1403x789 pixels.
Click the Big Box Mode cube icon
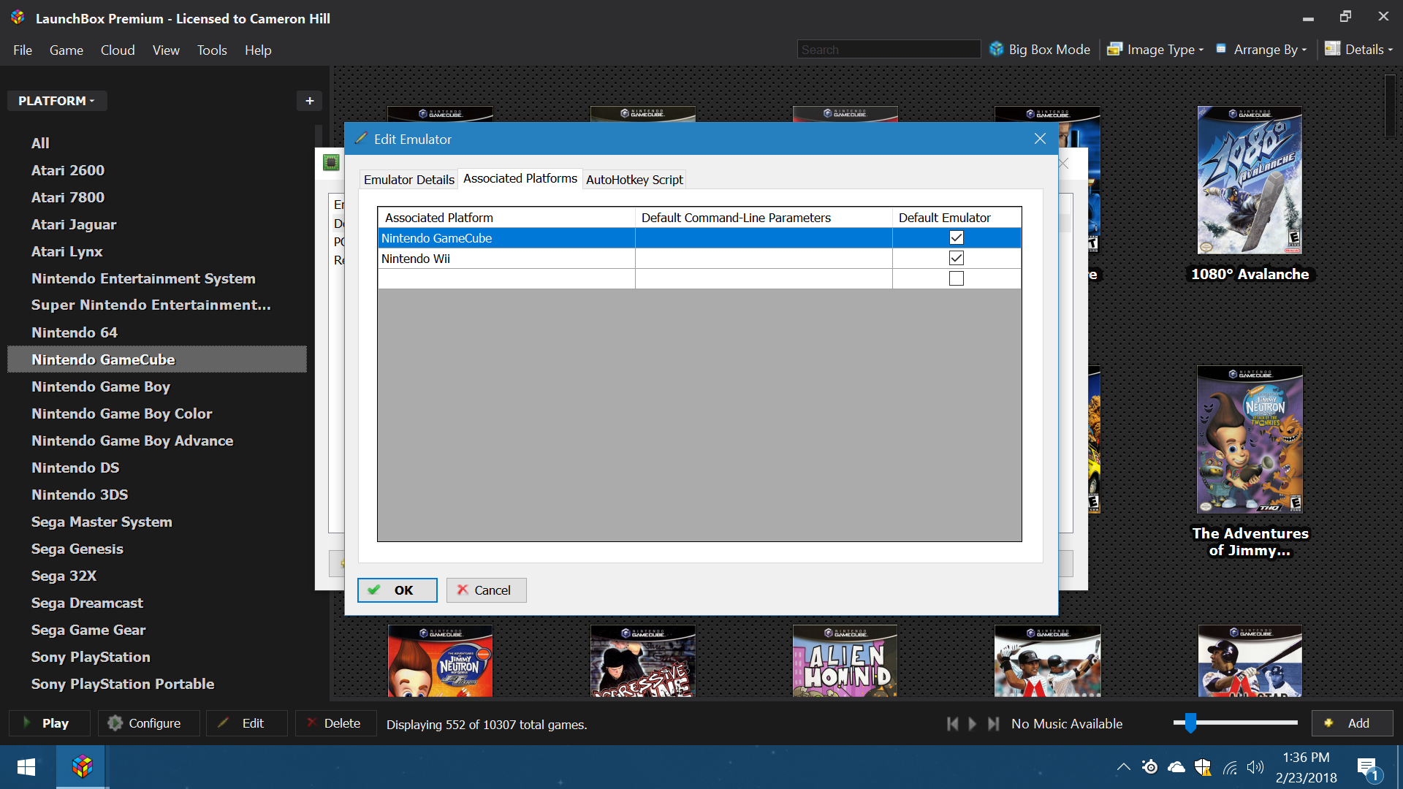click(997, 49)
